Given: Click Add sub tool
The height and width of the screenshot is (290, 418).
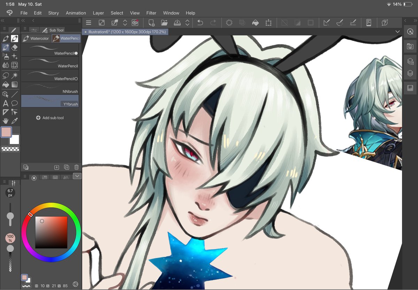Looking at the screenshot, I should coord(50,118).
